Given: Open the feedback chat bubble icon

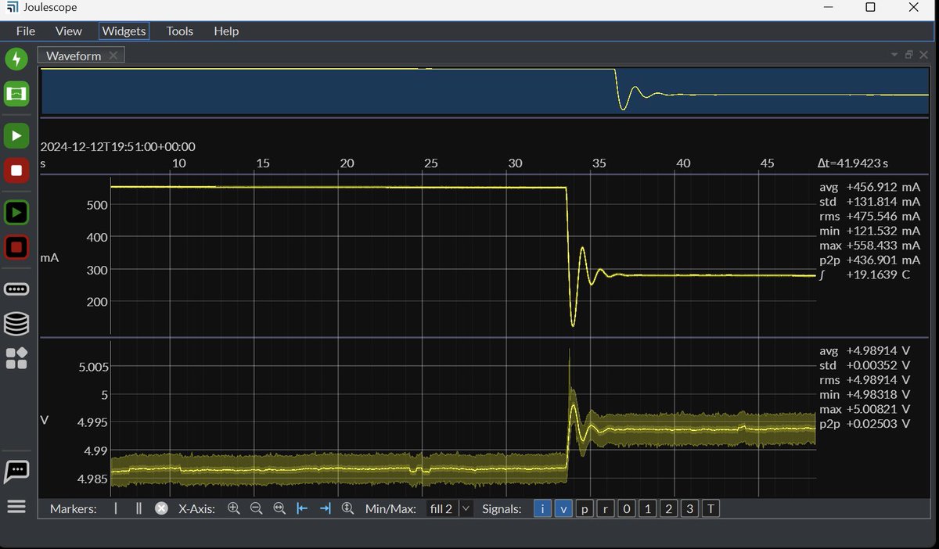Looking at the screenshot, I should pyautogui.click(x=16, y=471).
